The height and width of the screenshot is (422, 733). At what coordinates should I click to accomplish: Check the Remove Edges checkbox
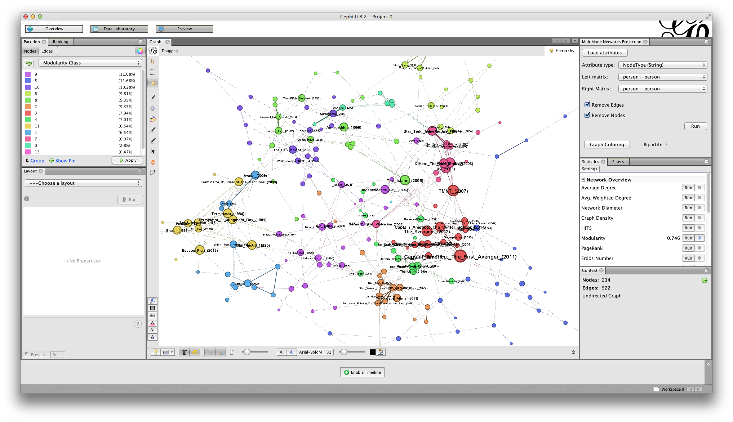(x=587, y=105)
